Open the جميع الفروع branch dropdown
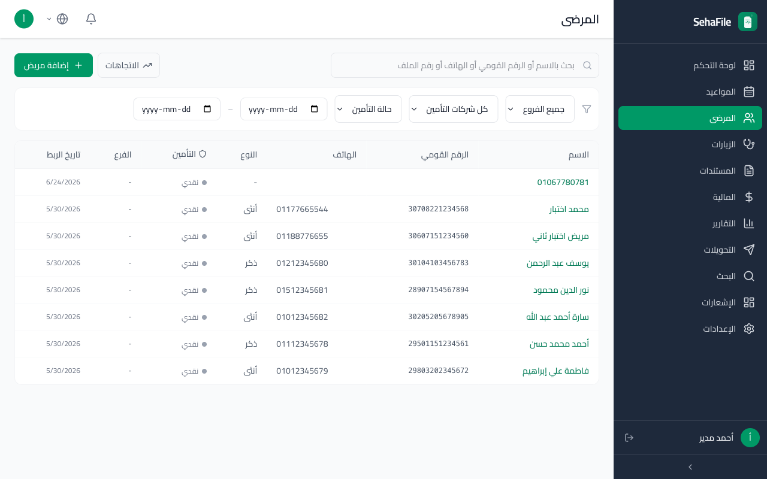This screenshot has width=767, height=479. [x=540, y=109]
